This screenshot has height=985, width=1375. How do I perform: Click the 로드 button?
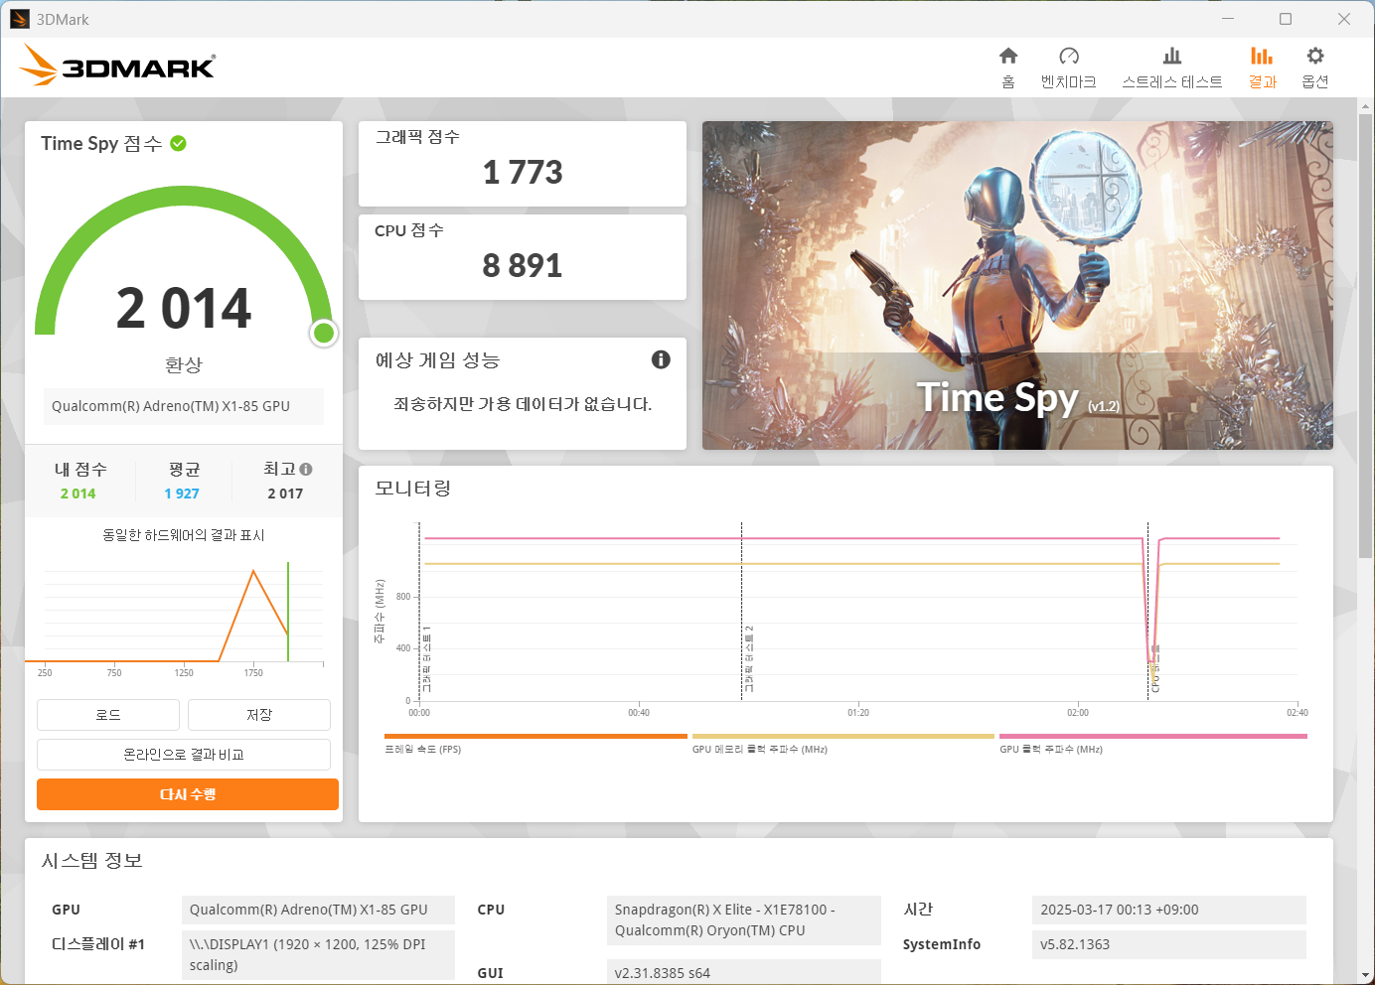click(x=108, y=715)
